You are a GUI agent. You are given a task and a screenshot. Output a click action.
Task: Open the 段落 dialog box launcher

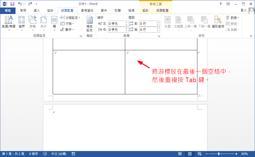(x=159, y=35)
